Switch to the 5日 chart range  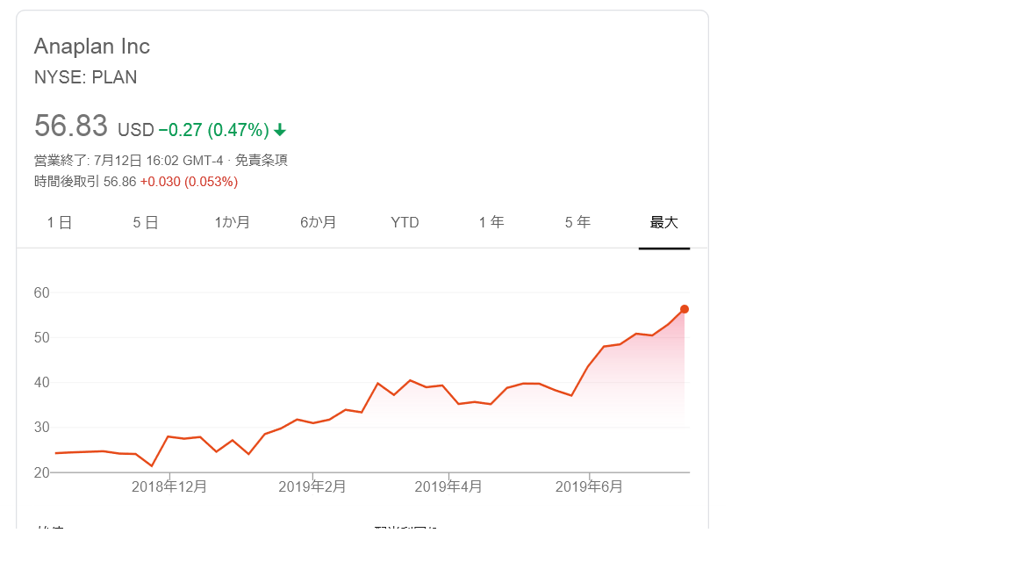pyautogui.click(x=146, y=223)
